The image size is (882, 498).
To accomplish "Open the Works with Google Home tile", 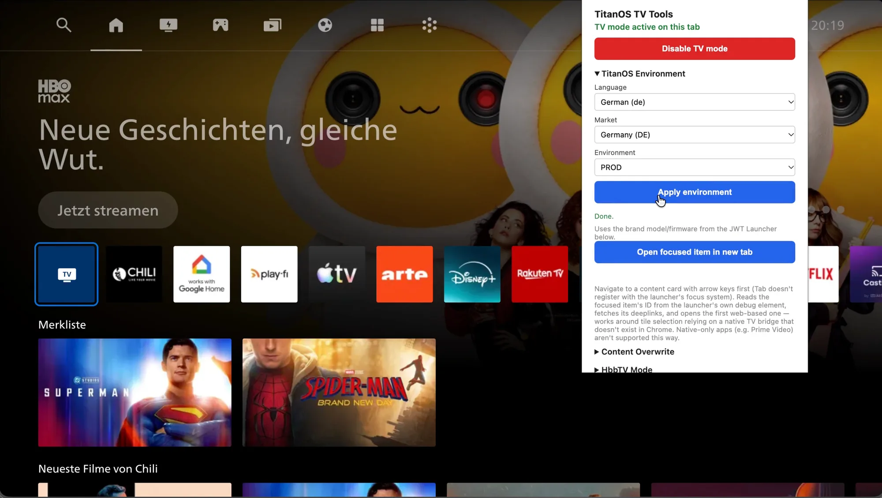I will coord(202,274).
